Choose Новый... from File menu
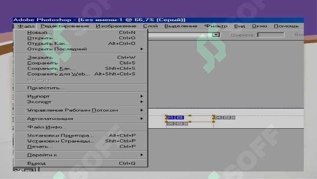This screenshot has height=179, width=317. click(81, 32)
